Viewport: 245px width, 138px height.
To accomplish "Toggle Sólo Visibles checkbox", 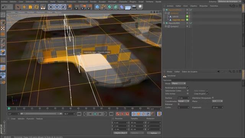I will pos(207,90).
